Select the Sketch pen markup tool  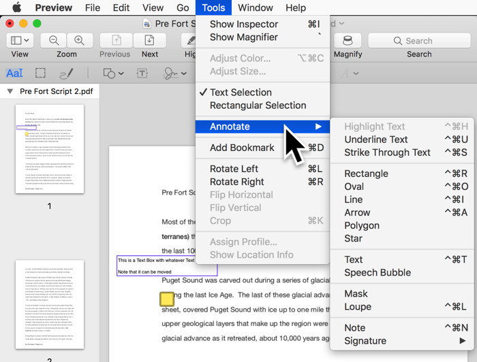pos(66,73)
